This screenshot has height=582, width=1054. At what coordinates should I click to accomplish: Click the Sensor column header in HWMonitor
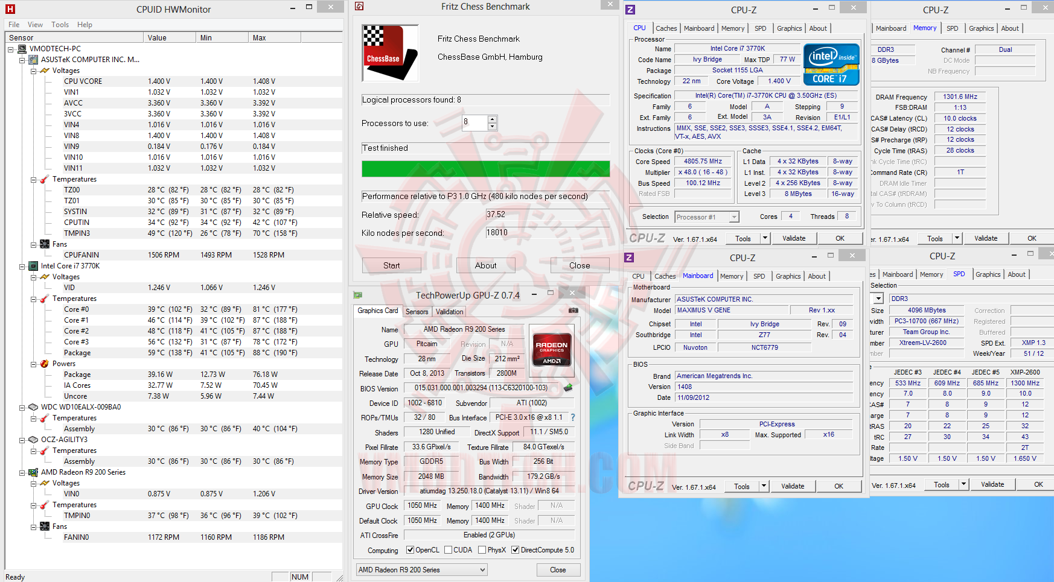point(75,37)
